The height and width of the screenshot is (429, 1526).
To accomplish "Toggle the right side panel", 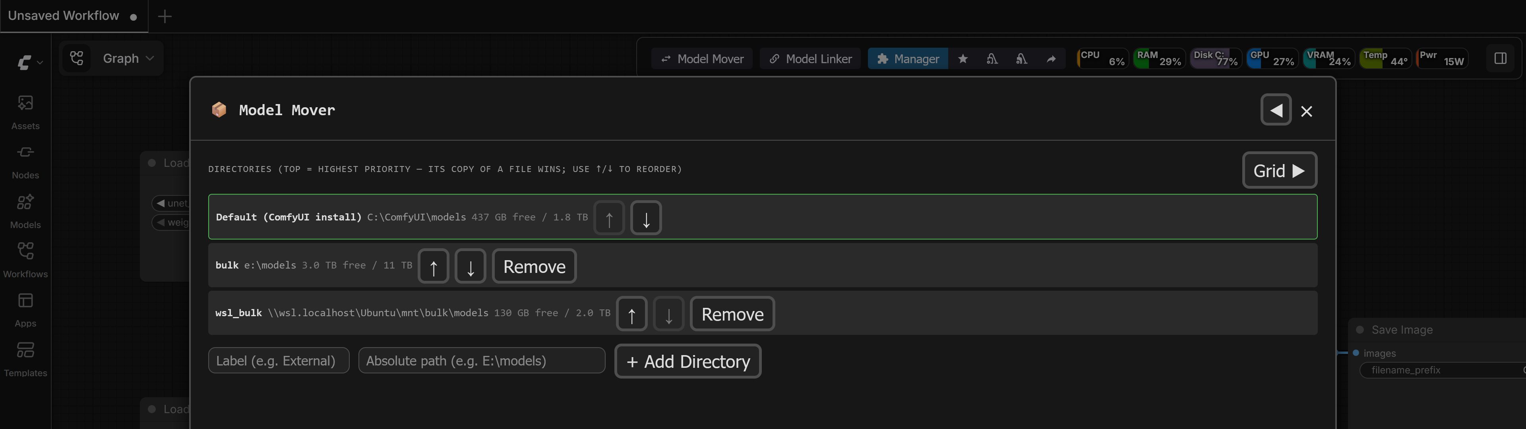I will (1501, 59).
